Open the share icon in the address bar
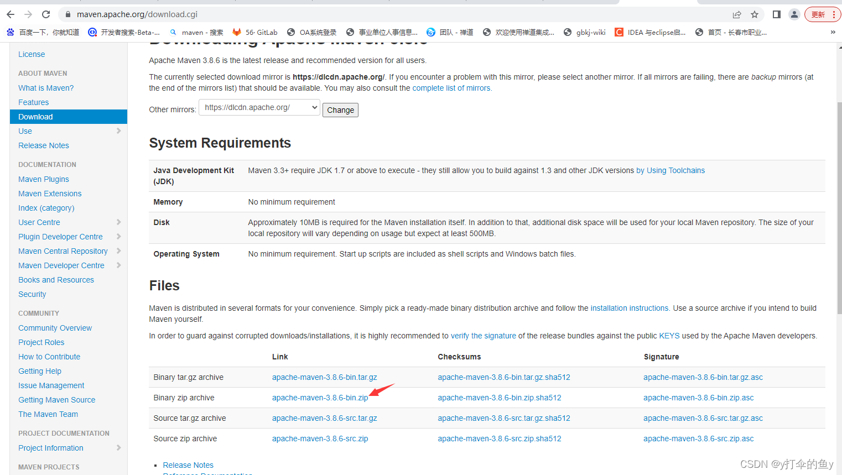The width and height of the screenshot is (842, 475). [737, 14]
